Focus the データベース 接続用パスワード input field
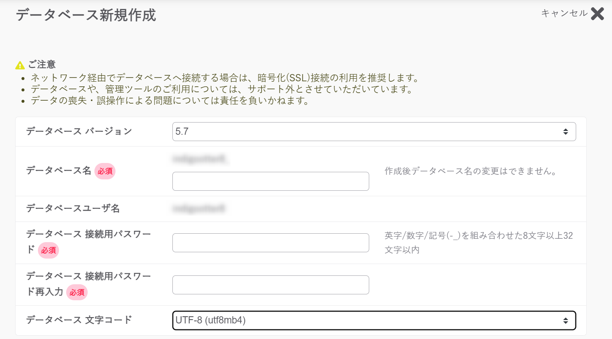612x339 pixels. click(x=271, y=243)
